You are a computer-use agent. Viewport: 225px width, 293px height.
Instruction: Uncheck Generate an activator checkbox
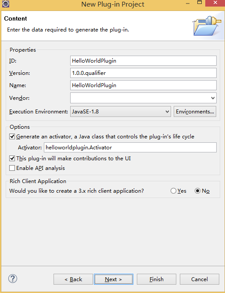tap(12, 136)
